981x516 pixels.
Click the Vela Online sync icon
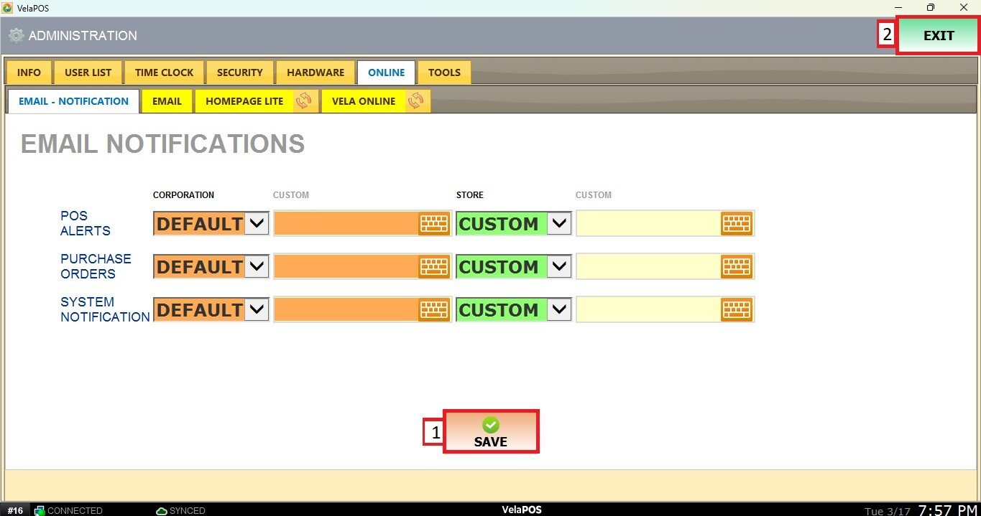point(415,101)
